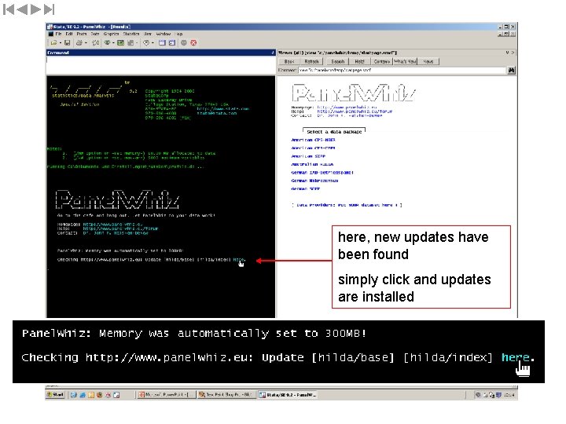The image size is (566, 424).
Task: Click the Log begin/close icon
Action: [96, 43]
